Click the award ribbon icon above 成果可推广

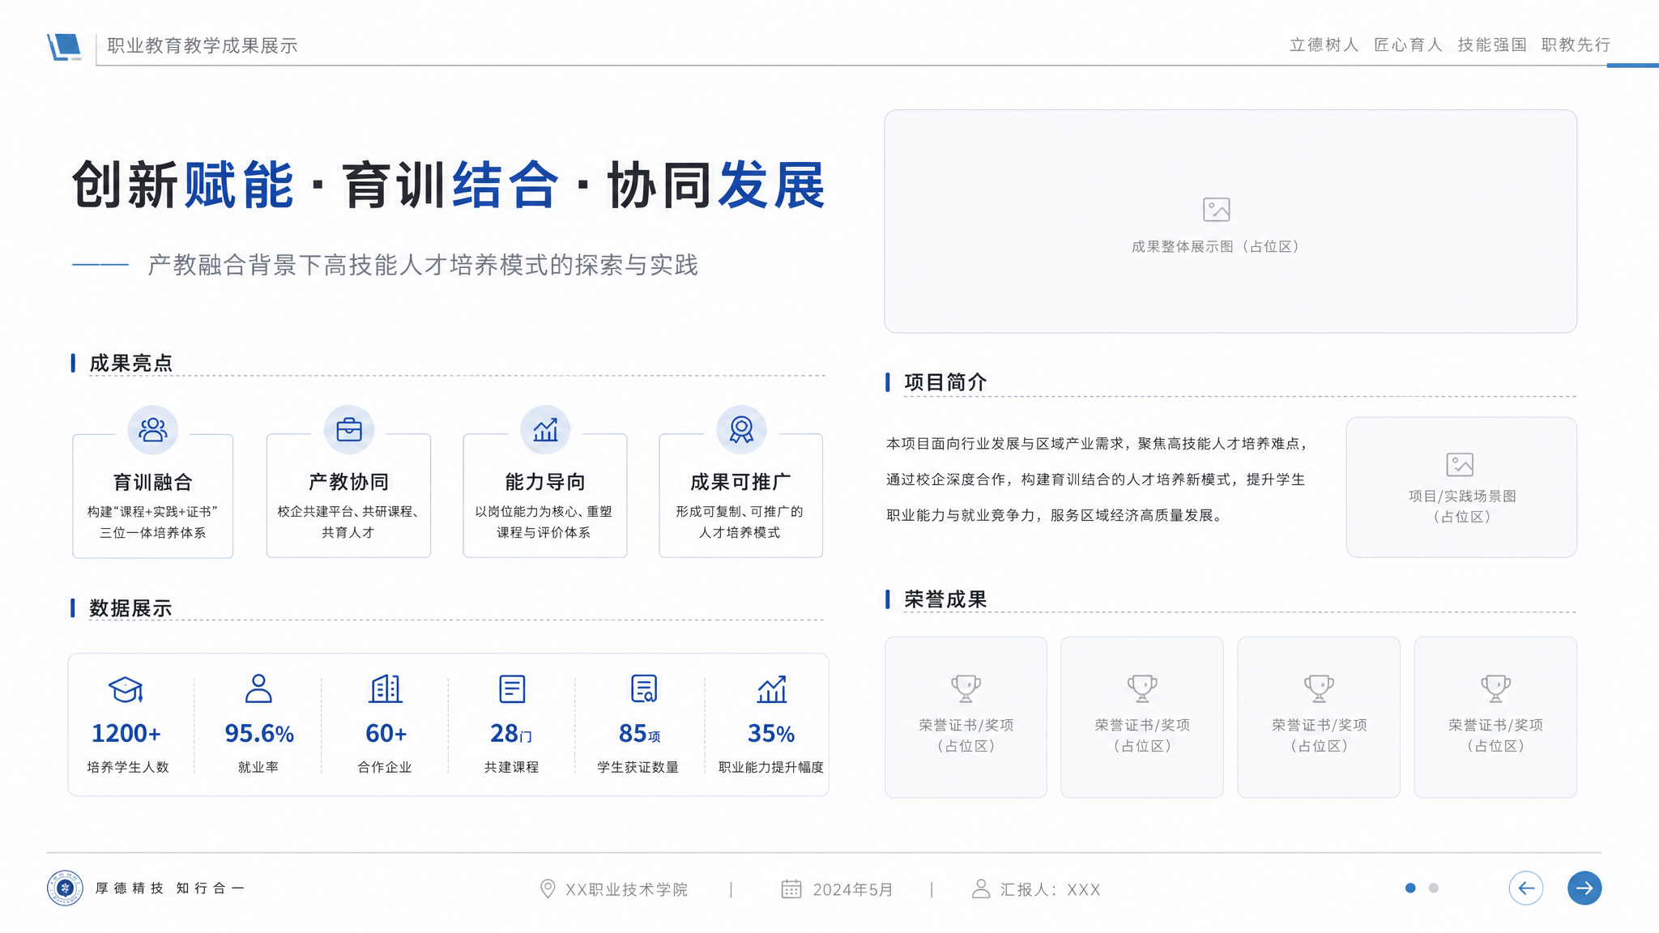[741, 429]
